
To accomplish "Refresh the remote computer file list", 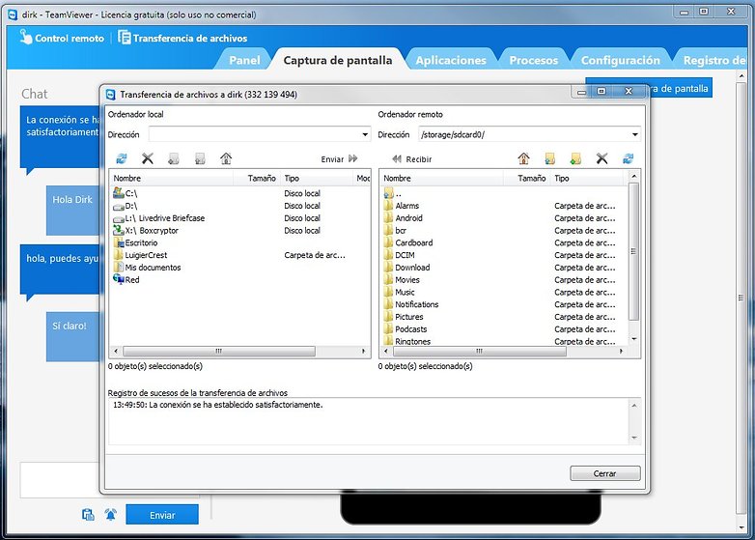I will pyautogui.click(x=628, y=158).
